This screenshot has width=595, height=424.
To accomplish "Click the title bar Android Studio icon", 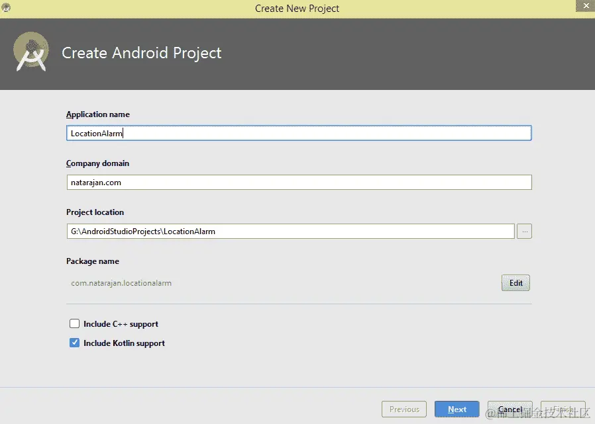I will pos(6,7).
